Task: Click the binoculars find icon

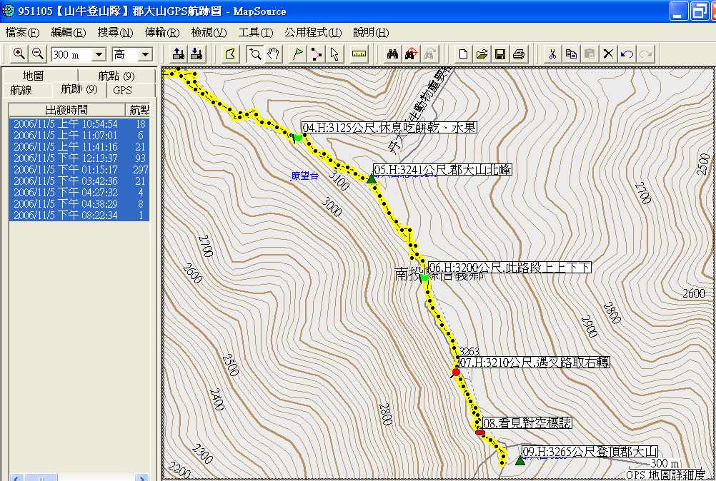Action: tap(392, 54)
